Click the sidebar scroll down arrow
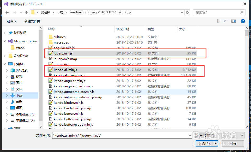This screenshot has height=152, width=251. [x=40, y=127]
